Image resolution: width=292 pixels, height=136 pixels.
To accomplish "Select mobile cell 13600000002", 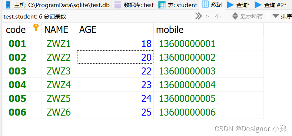I will coord(209,57).
